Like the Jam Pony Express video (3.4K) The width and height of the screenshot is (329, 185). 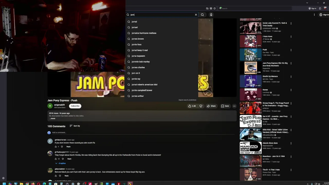tap(192, 106)
